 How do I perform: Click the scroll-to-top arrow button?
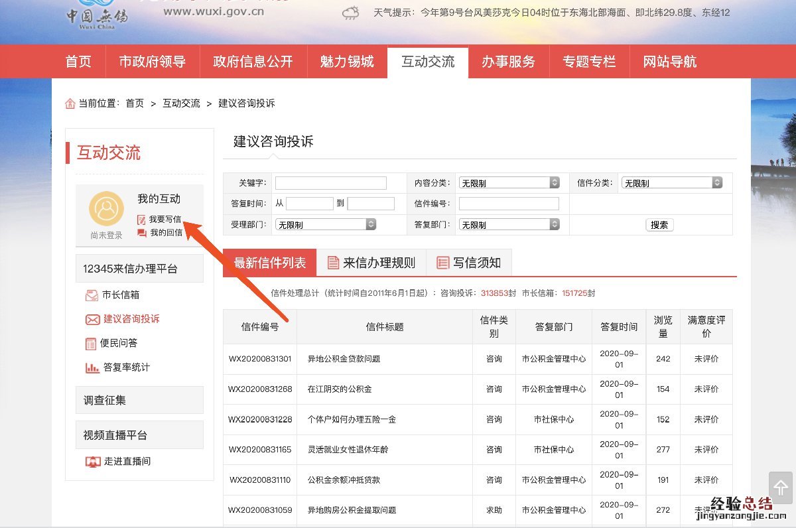pos(781,488)
